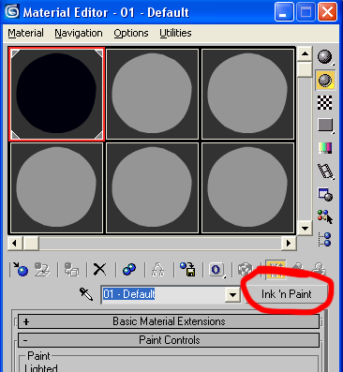Click the Material Editor title bar icon

pos(12,11)
